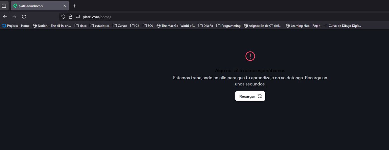Screen dimensions: 389x150
Task: Click the red error exclamation icon
Action: pyautogui.click(x=250, y=56)
